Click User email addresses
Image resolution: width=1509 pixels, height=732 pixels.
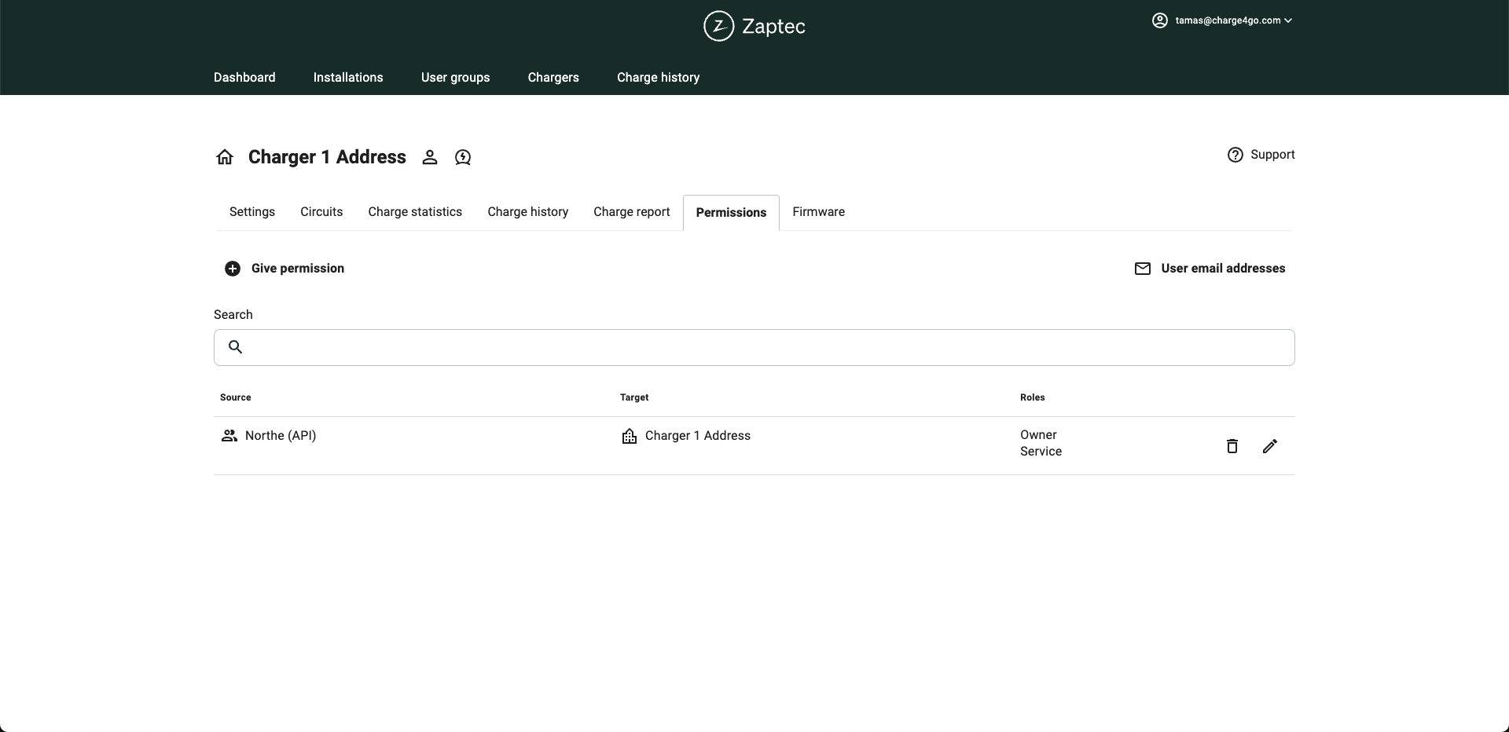(x=1210, y=269)
